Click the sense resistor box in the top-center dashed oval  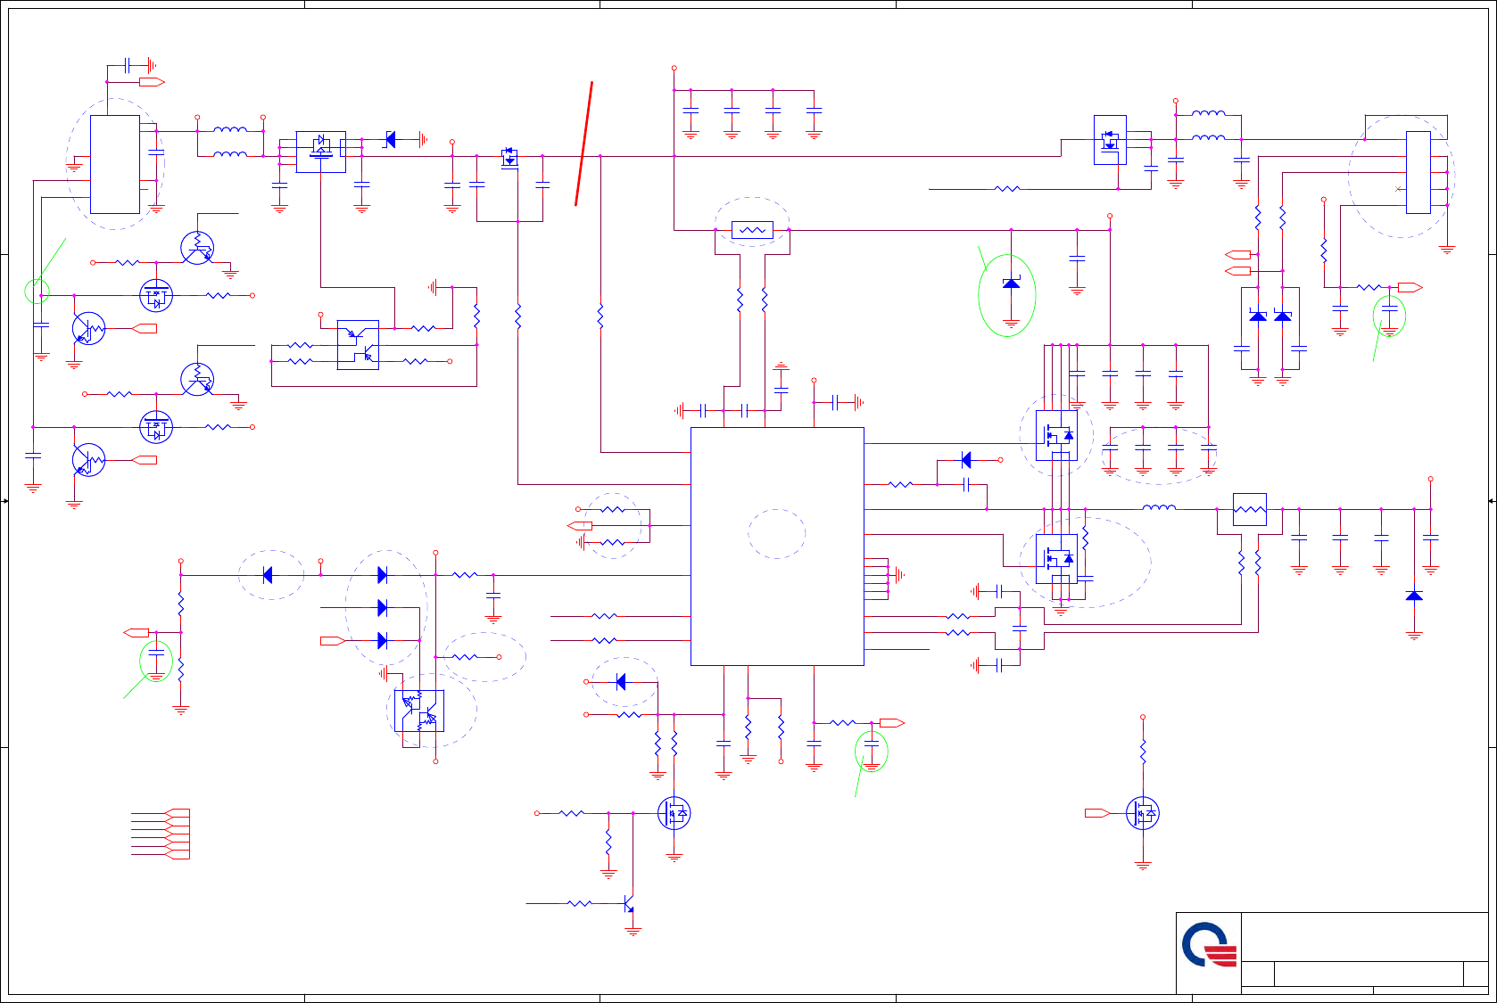[752, 230]
